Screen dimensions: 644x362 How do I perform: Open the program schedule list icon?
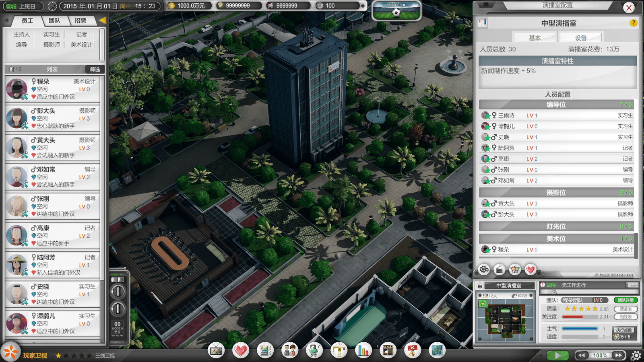coord(265,351)
